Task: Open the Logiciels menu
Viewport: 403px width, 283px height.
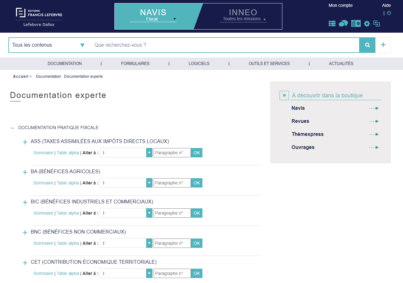Action: [199, 63]
